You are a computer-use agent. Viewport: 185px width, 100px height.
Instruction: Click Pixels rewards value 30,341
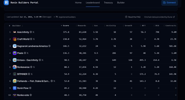pyautogui.click(x=83, y=53)
